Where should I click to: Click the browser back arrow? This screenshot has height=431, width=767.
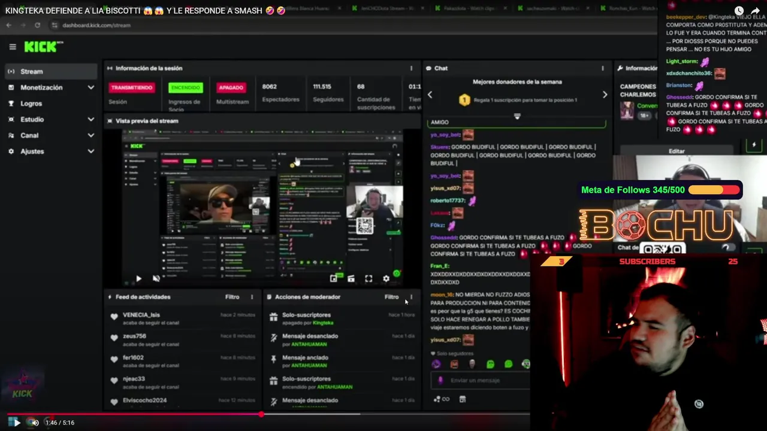point(8,25)
